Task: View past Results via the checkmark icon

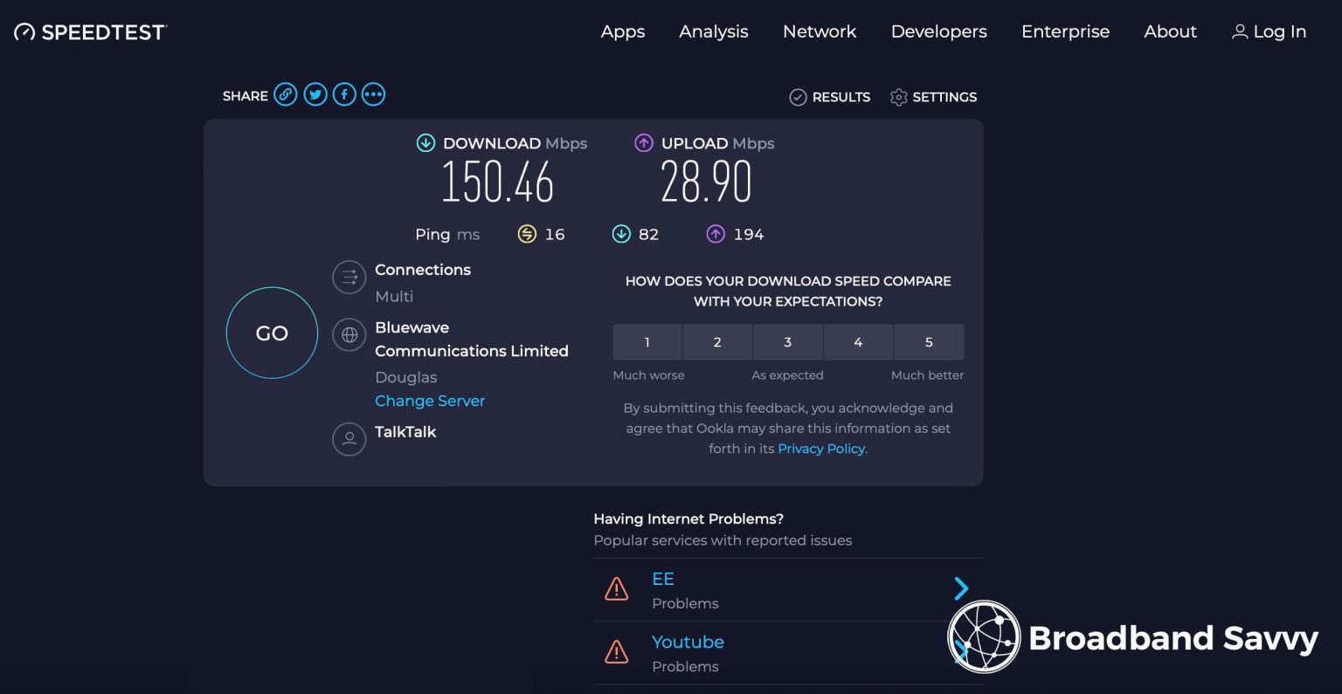Action: (x=798, y=97)
